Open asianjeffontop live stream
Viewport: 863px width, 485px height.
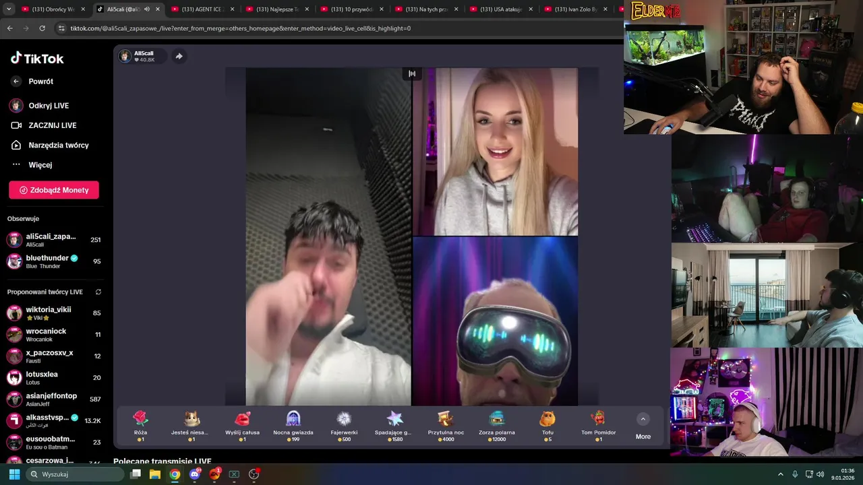(53, 399)
